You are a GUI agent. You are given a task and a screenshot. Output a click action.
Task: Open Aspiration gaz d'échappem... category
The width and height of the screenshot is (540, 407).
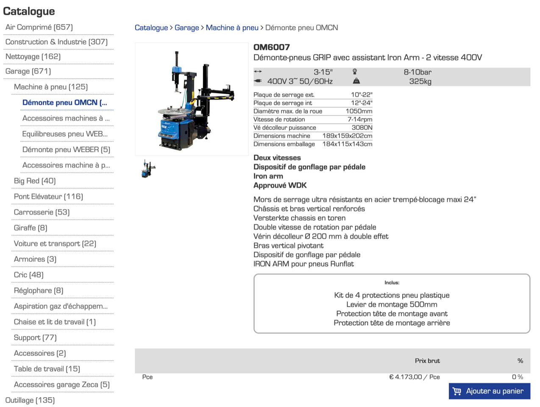[x=61, y=307]
